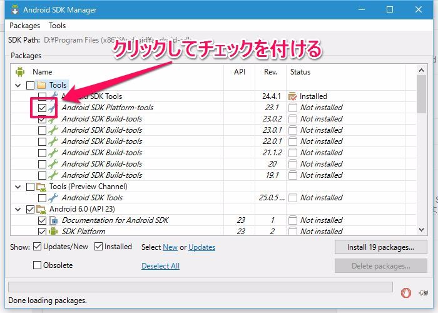
Task: Click the 24.4.1 revision value
Action: [271, 96]
